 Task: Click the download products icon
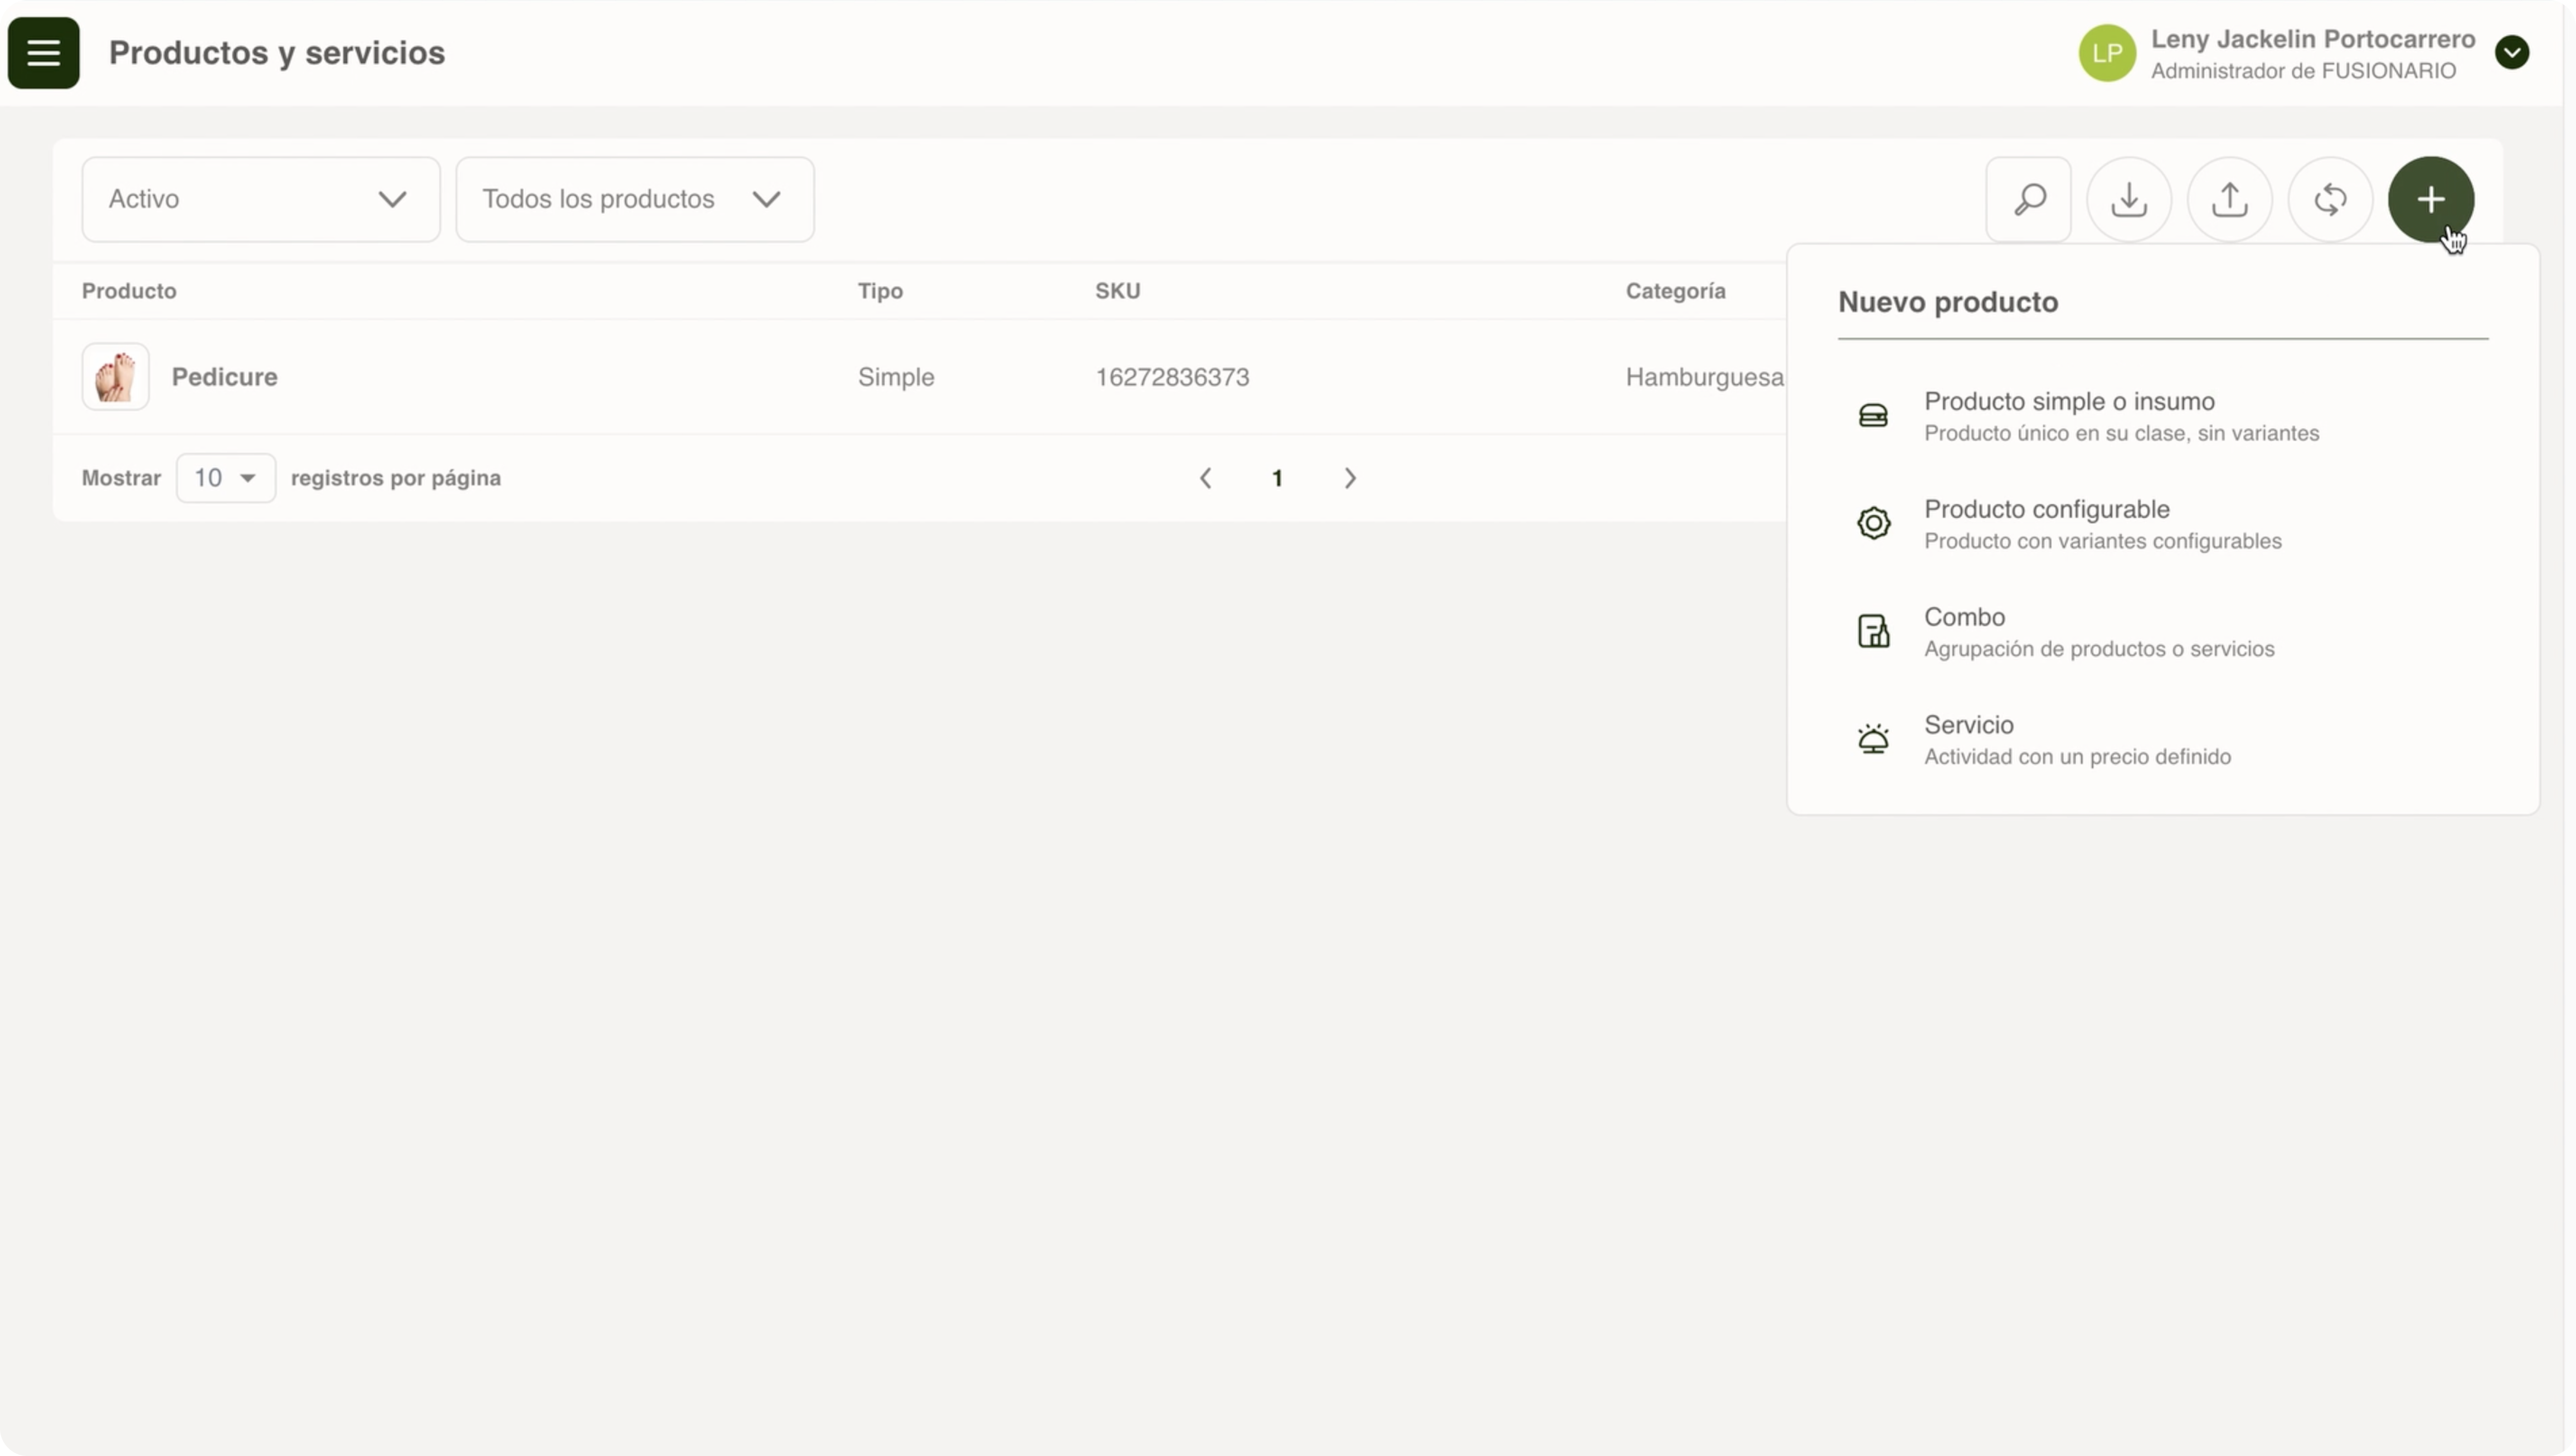tap(2129, 199)
